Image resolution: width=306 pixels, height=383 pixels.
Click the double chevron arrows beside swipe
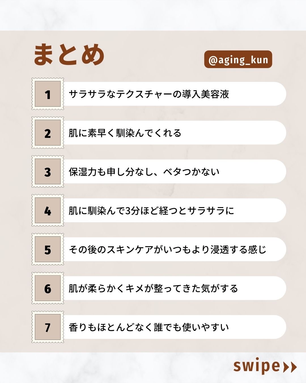[290, 367]
